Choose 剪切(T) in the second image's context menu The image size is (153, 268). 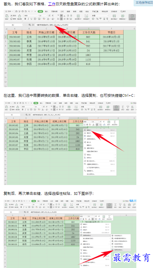click(100, 133)
